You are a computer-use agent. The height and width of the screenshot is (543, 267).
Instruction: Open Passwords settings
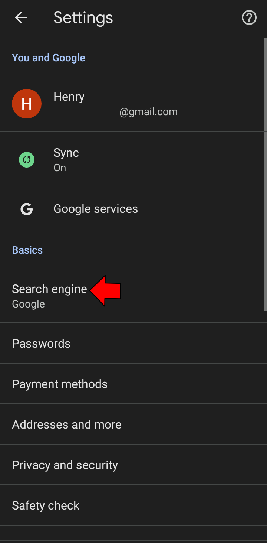pos(41,344)
